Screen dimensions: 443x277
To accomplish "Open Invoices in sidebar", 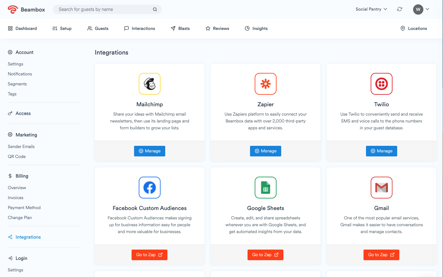I will coord(16,198).
